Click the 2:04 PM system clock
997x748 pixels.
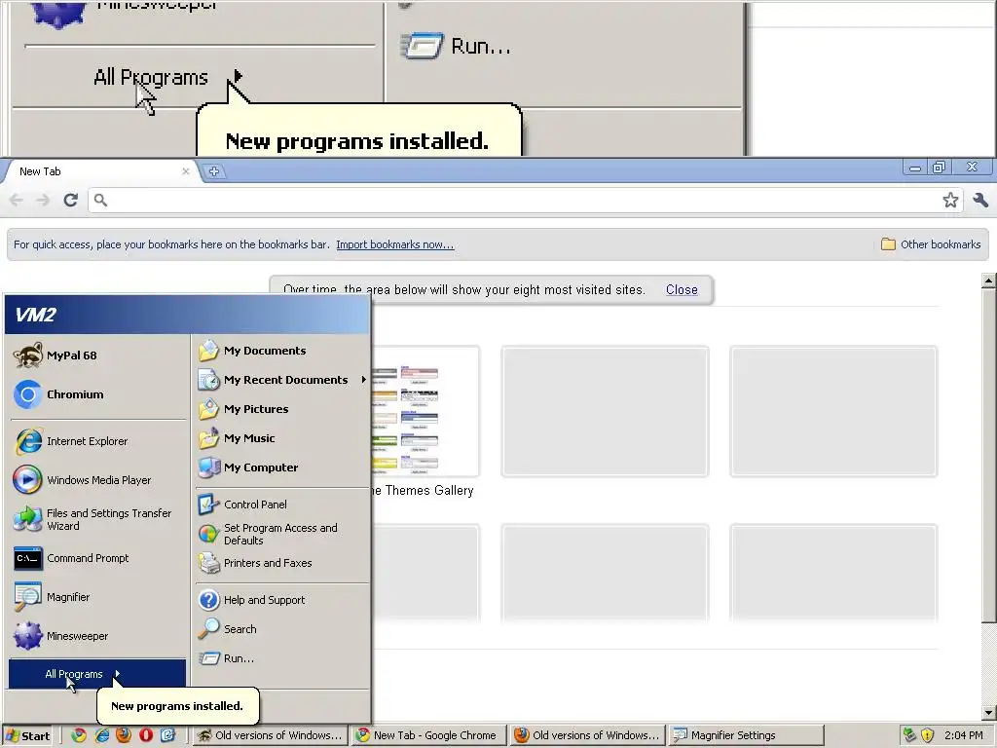point(963,735)
